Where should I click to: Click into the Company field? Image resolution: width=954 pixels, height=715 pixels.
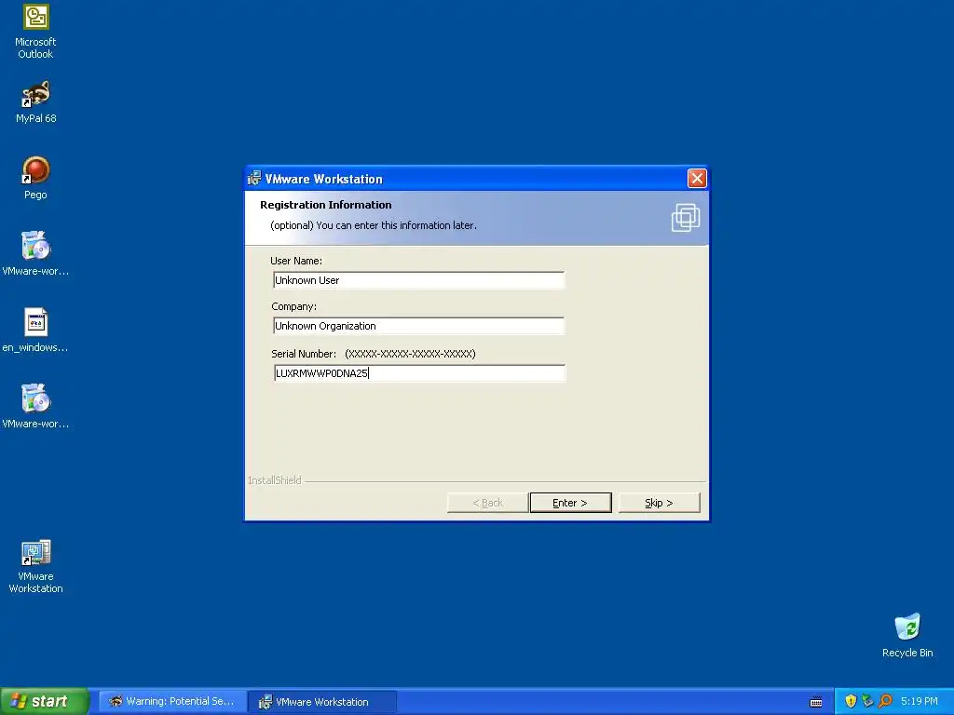coord(418,326)
